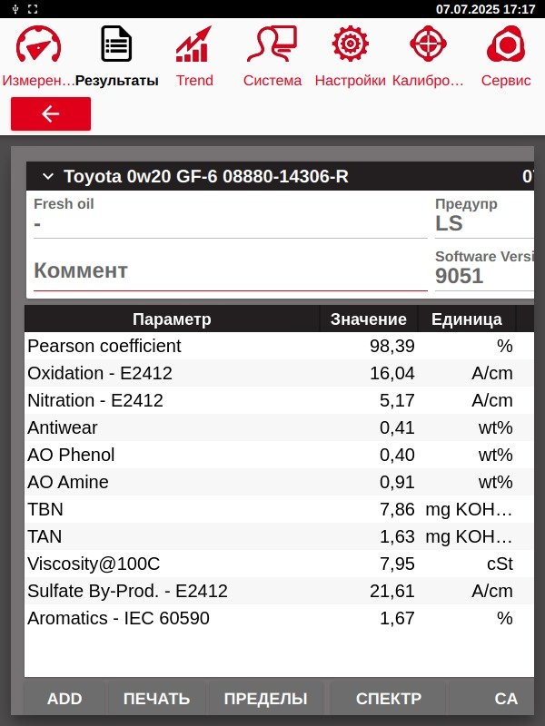Click the ADD button

(64, 698)
